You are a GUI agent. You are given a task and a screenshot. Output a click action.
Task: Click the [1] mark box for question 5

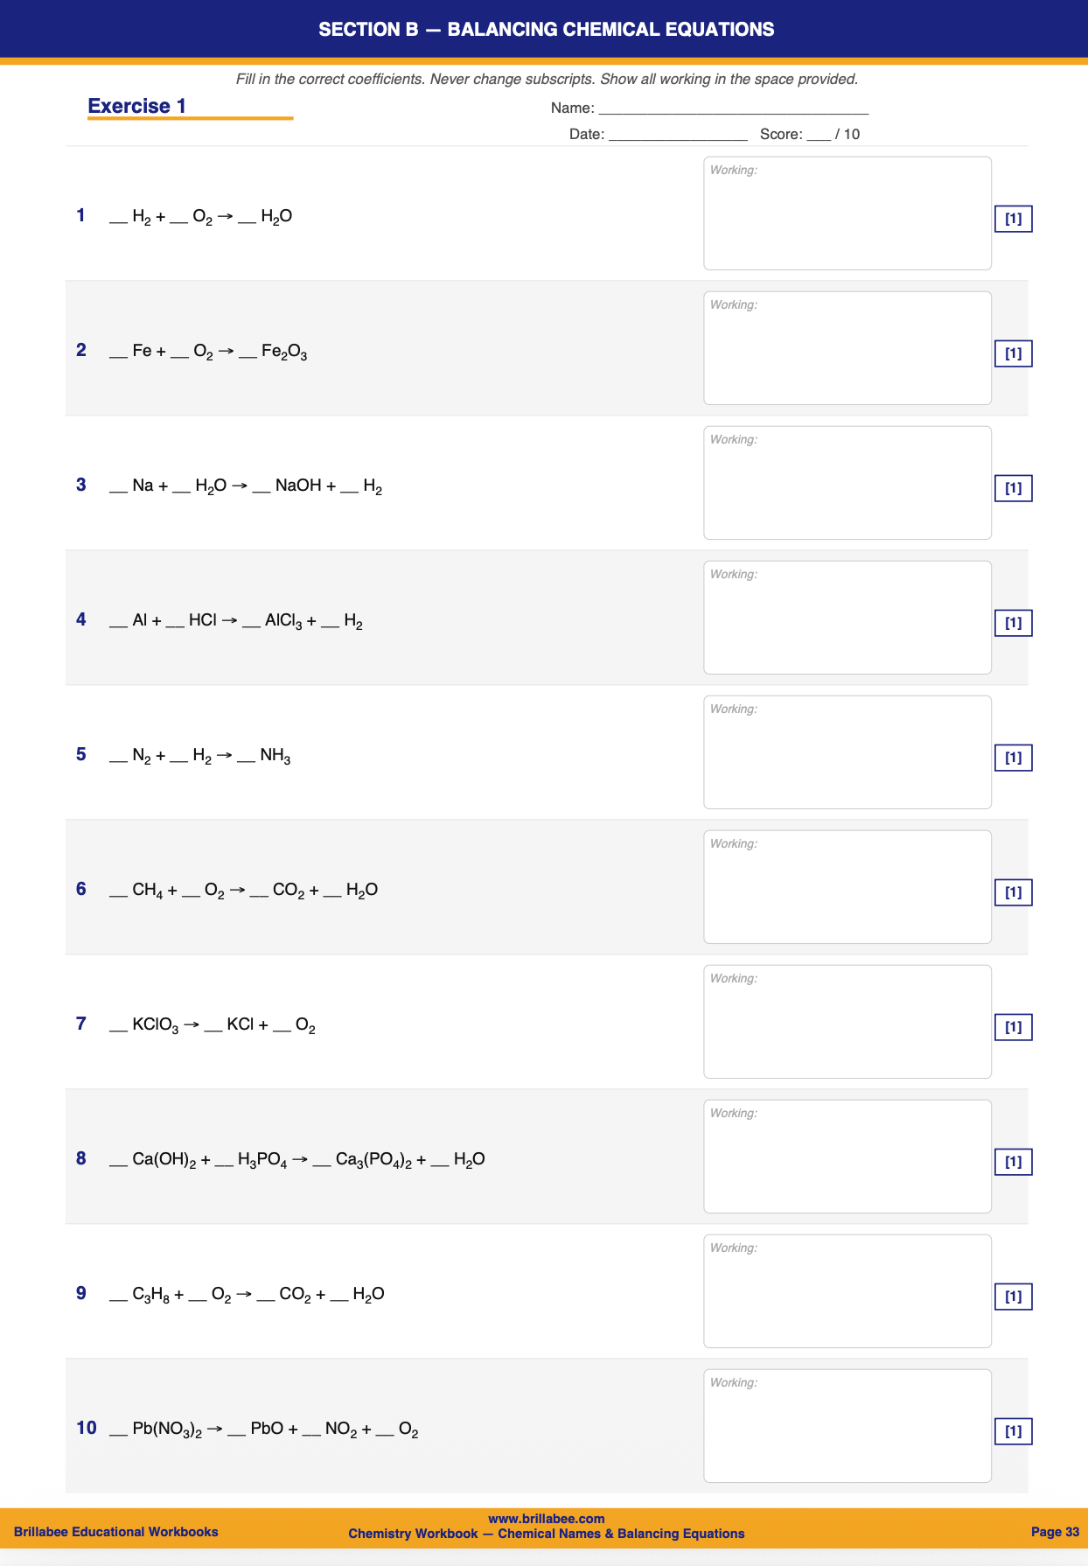(1013, 758)
